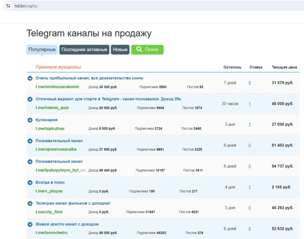The height and width of the screenshot is (239, 304).
Task: Open listing Телеграм-канал фильмов с доходом!
Action: 73,203
